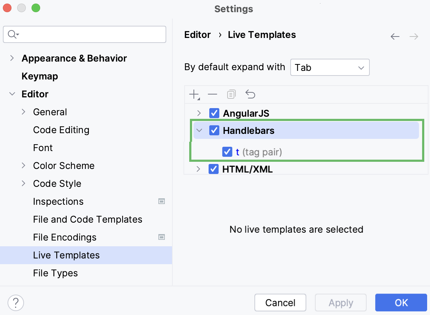Open Inspections in a new window
This screenshot has height=315, width=430.
(162, 201)
